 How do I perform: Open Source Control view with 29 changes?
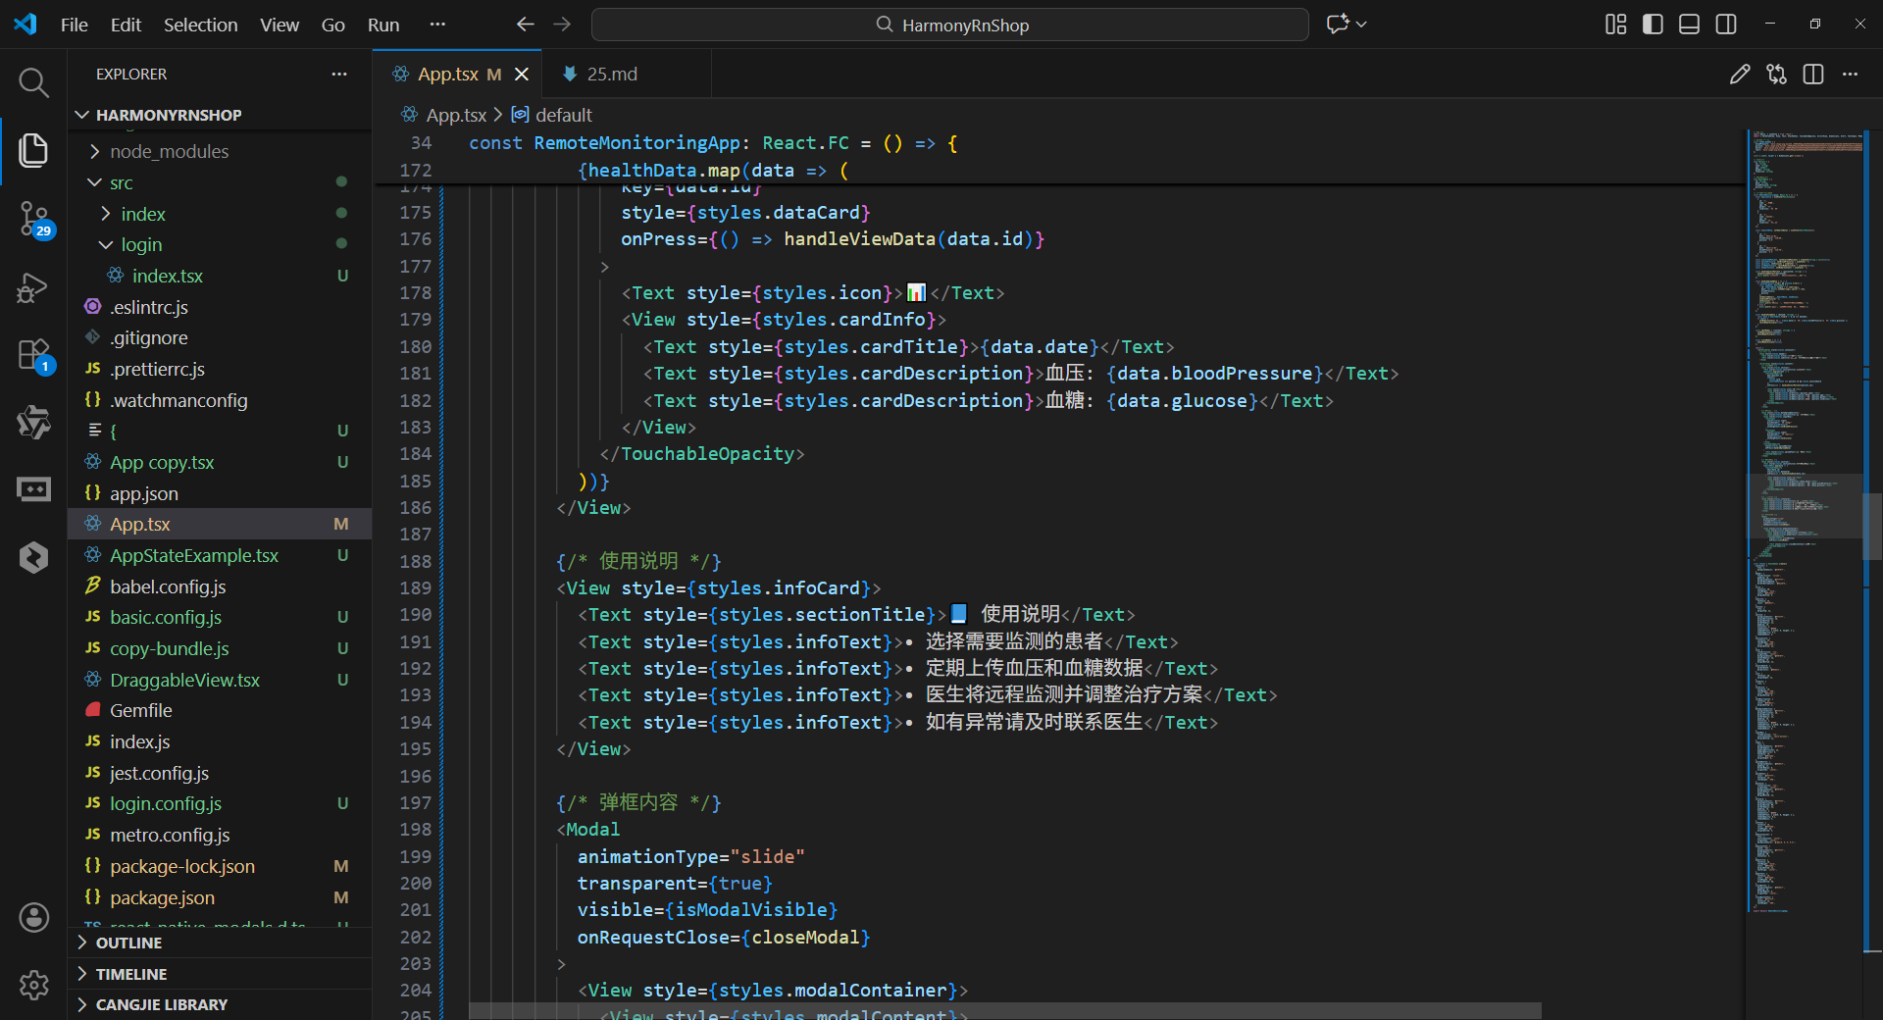coord(33,219)
